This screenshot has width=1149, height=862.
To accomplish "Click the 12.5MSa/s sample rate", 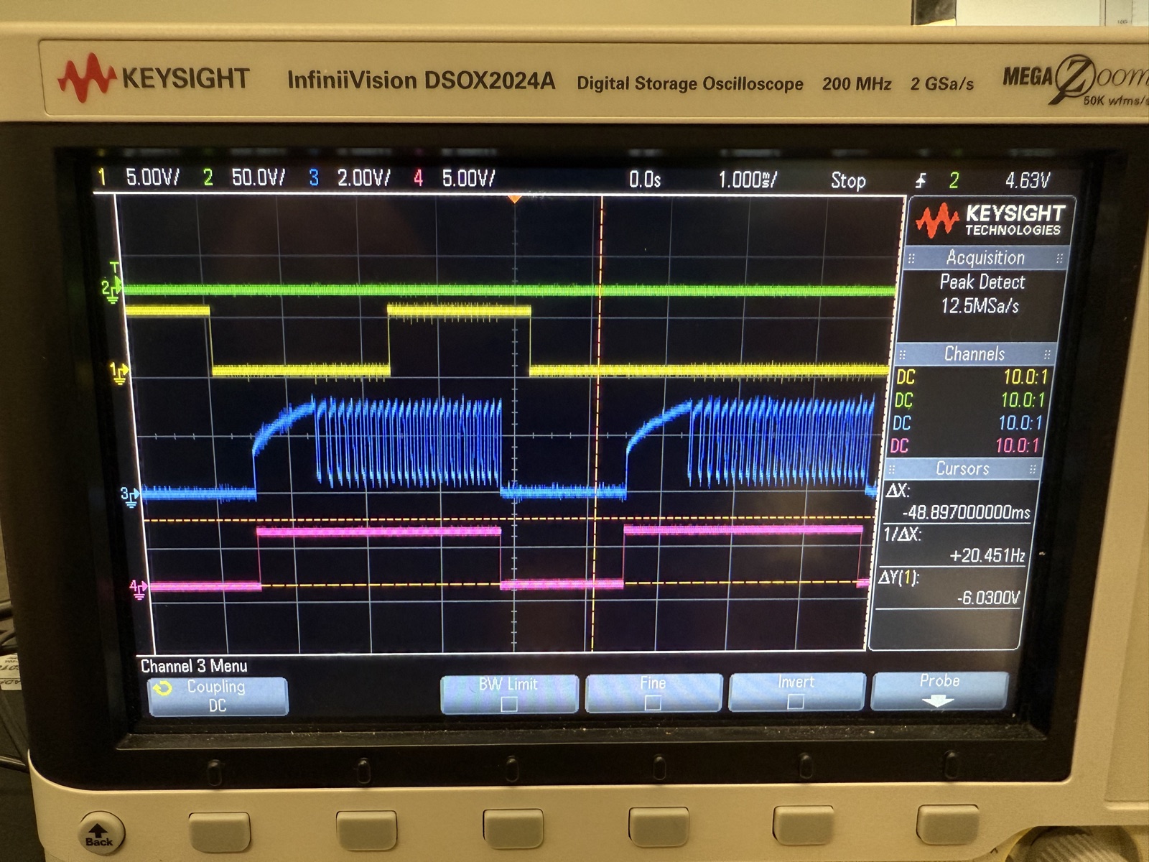I will pyautogui.click(x=980, y=306).
